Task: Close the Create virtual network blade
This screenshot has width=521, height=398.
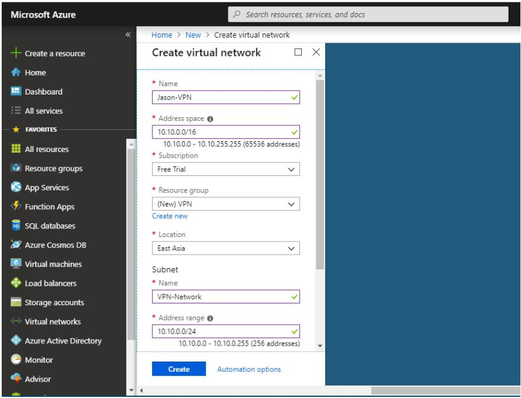Action: (x=316, y=52)
